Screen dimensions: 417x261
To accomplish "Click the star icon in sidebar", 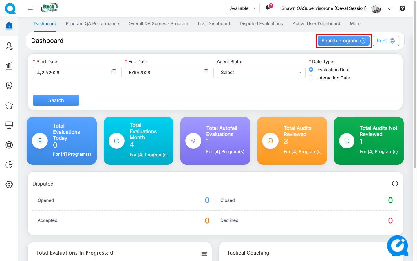I will (x=9, y=105).
